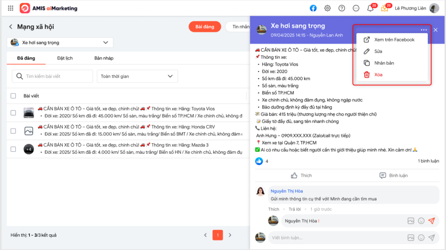
Task: Open emoji picker in Viết bình luận box
Action: tap(421, 238)
